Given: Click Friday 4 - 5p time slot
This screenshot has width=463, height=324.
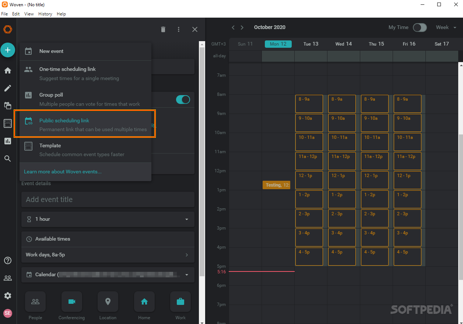Looking at the screenshot, I should tap(407, 257).
